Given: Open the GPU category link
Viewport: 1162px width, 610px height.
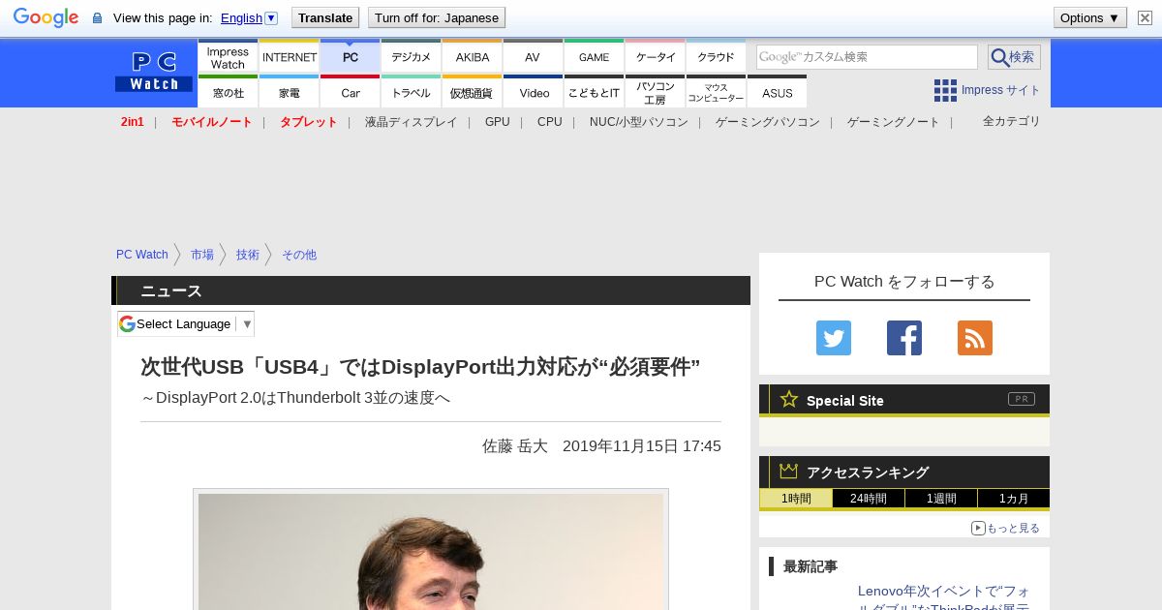Looking at the screenshot, I should point(498,122).
